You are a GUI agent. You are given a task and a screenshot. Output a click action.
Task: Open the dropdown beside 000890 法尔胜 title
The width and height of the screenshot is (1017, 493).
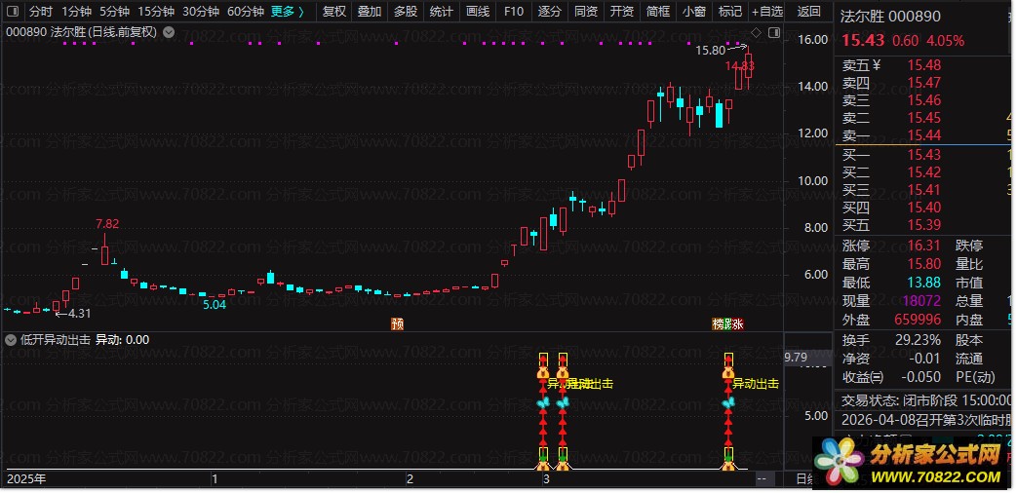tap(169, 32)
